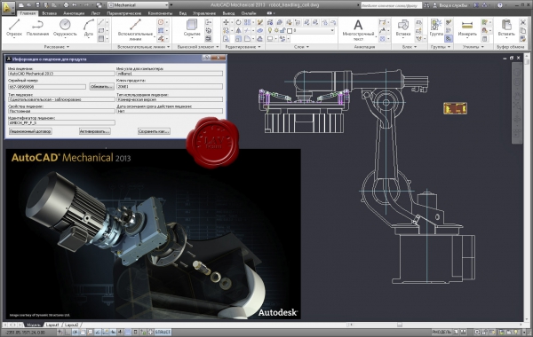Click the Группа group icon
Image resolution: width=533 pixels, height=337 pixels.
click(436, 27)
